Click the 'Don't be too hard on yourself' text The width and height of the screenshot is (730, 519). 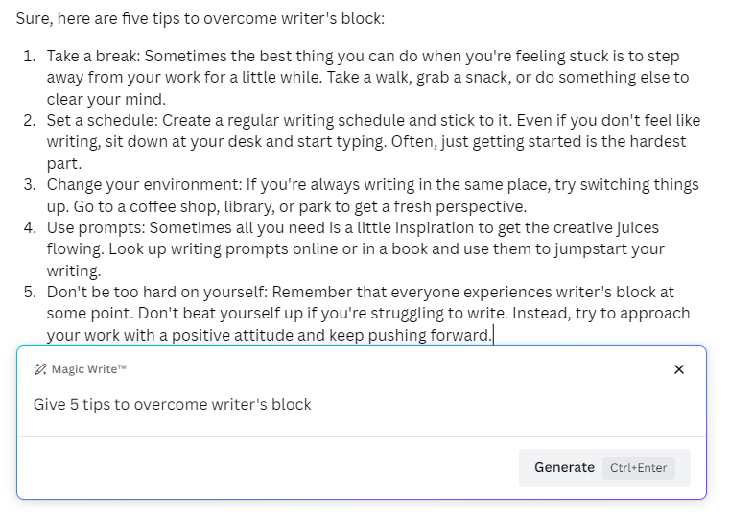click(x=157, y=292)
